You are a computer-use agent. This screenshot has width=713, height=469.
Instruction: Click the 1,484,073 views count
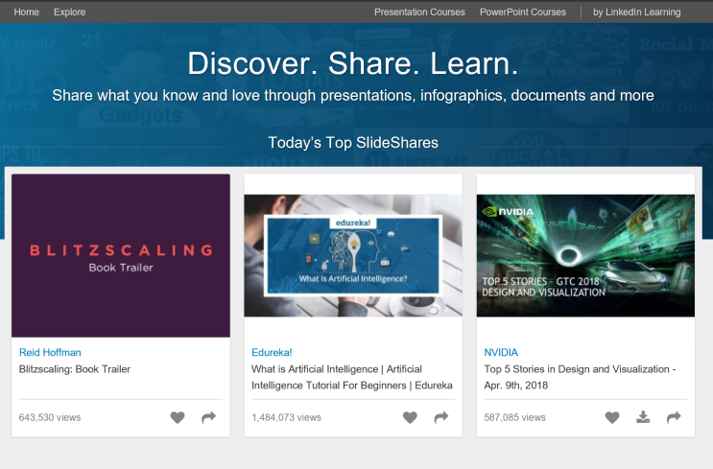pyautogui.click(x=287, y=417)
